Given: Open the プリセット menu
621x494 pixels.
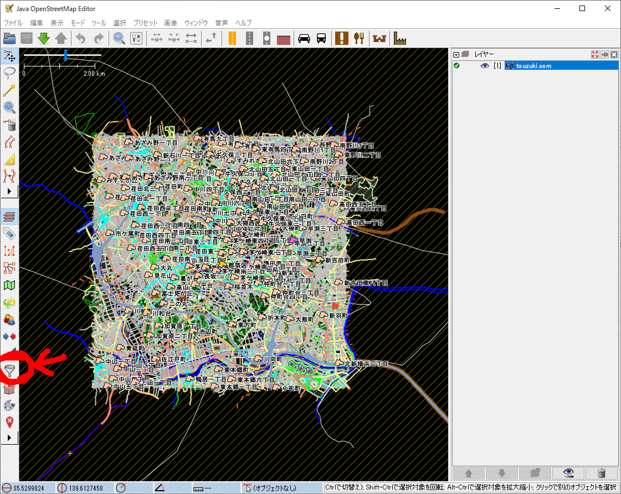Looking at the screenshot, I should tap(145, 23).
